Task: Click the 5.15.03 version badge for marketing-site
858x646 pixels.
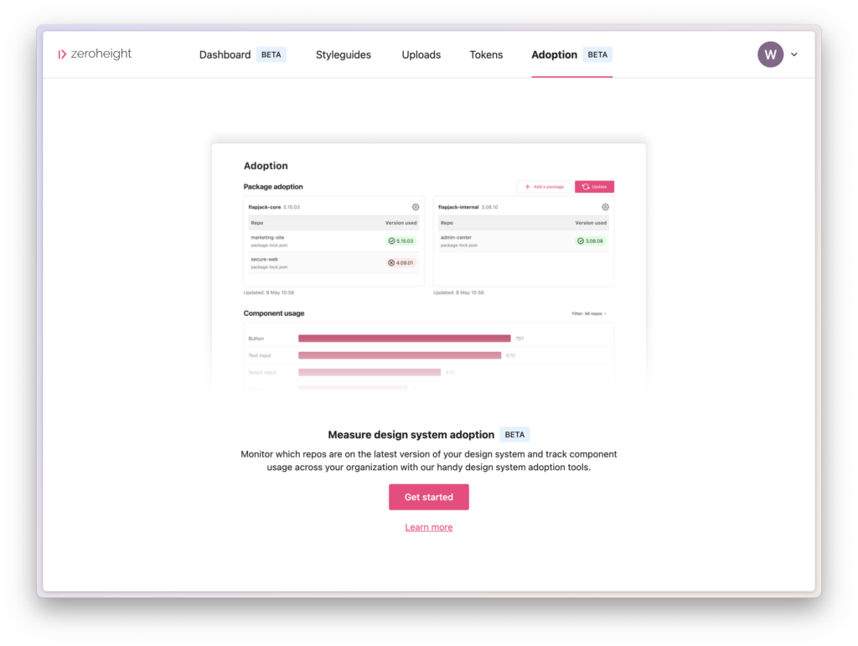Action: pyautogui.click(x=401, y=240)
